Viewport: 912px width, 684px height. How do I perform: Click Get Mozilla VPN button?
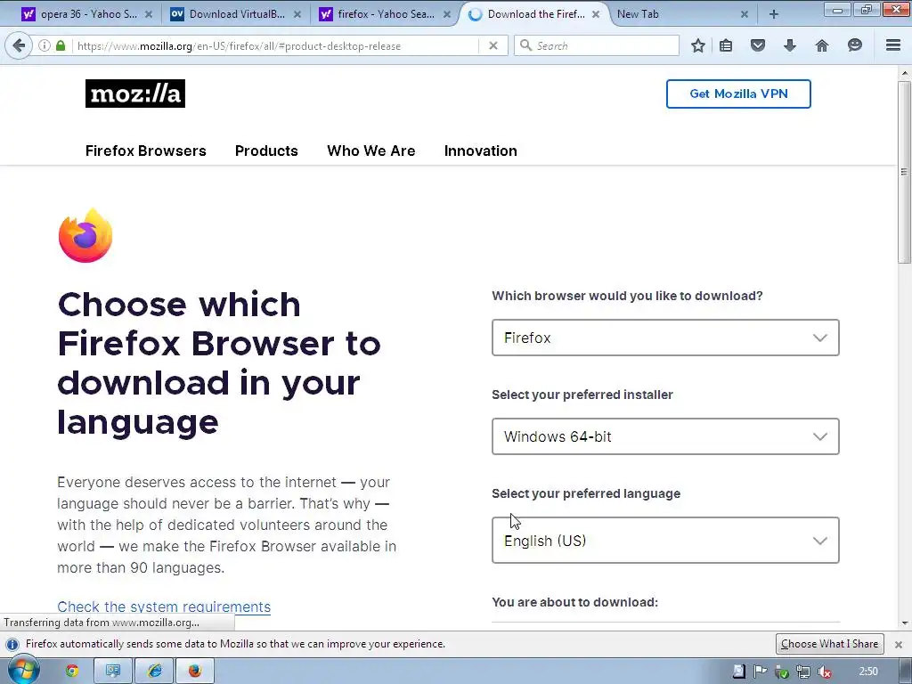point(738,94)
